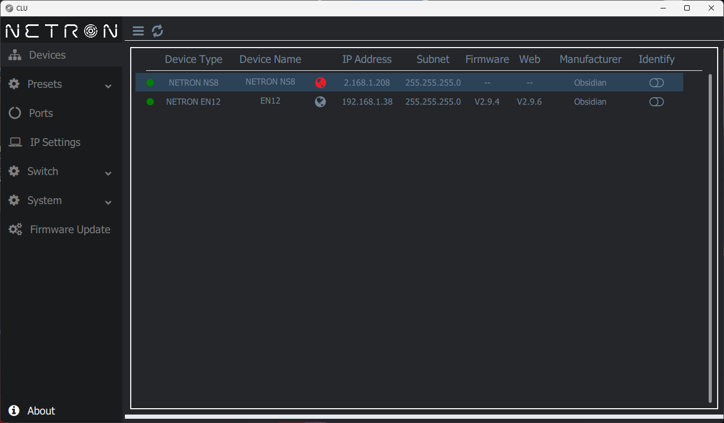This screenshot has width=724, height=423.
Task: Click the Ports circle icon
Action: tap(15, 113)
